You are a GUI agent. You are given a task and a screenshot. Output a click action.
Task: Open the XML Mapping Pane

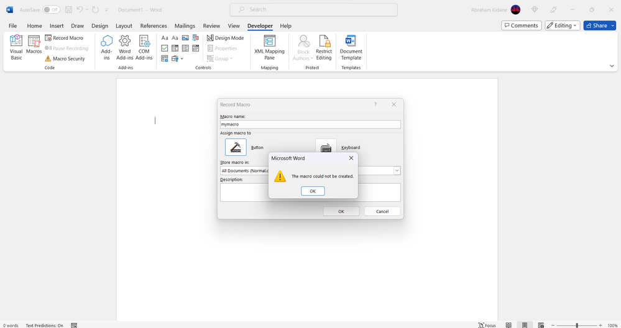(269, 47)
